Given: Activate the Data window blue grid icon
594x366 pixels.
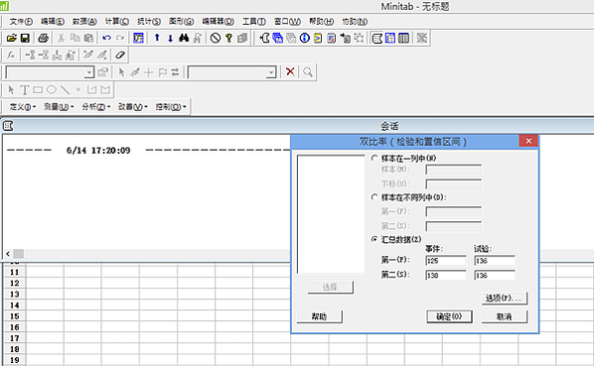Looking at the screenshot, I should click(390, 38).
